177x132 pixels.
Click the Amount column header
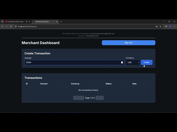[x=44, y=84]
